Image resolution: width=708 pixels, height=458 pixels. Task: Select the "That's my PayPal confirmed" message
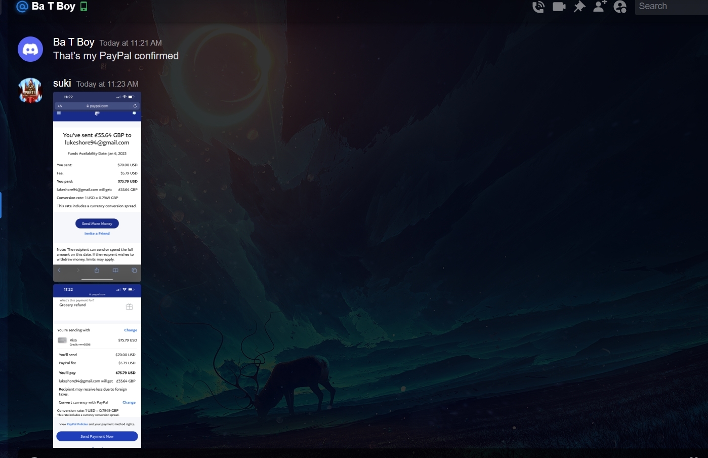pos(116,56)
